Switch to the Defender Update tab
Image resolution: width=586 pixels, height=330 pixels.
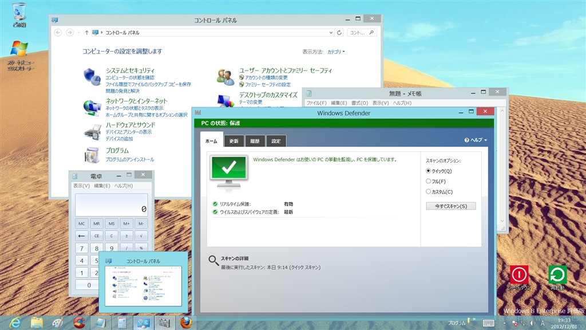point(234,141)
